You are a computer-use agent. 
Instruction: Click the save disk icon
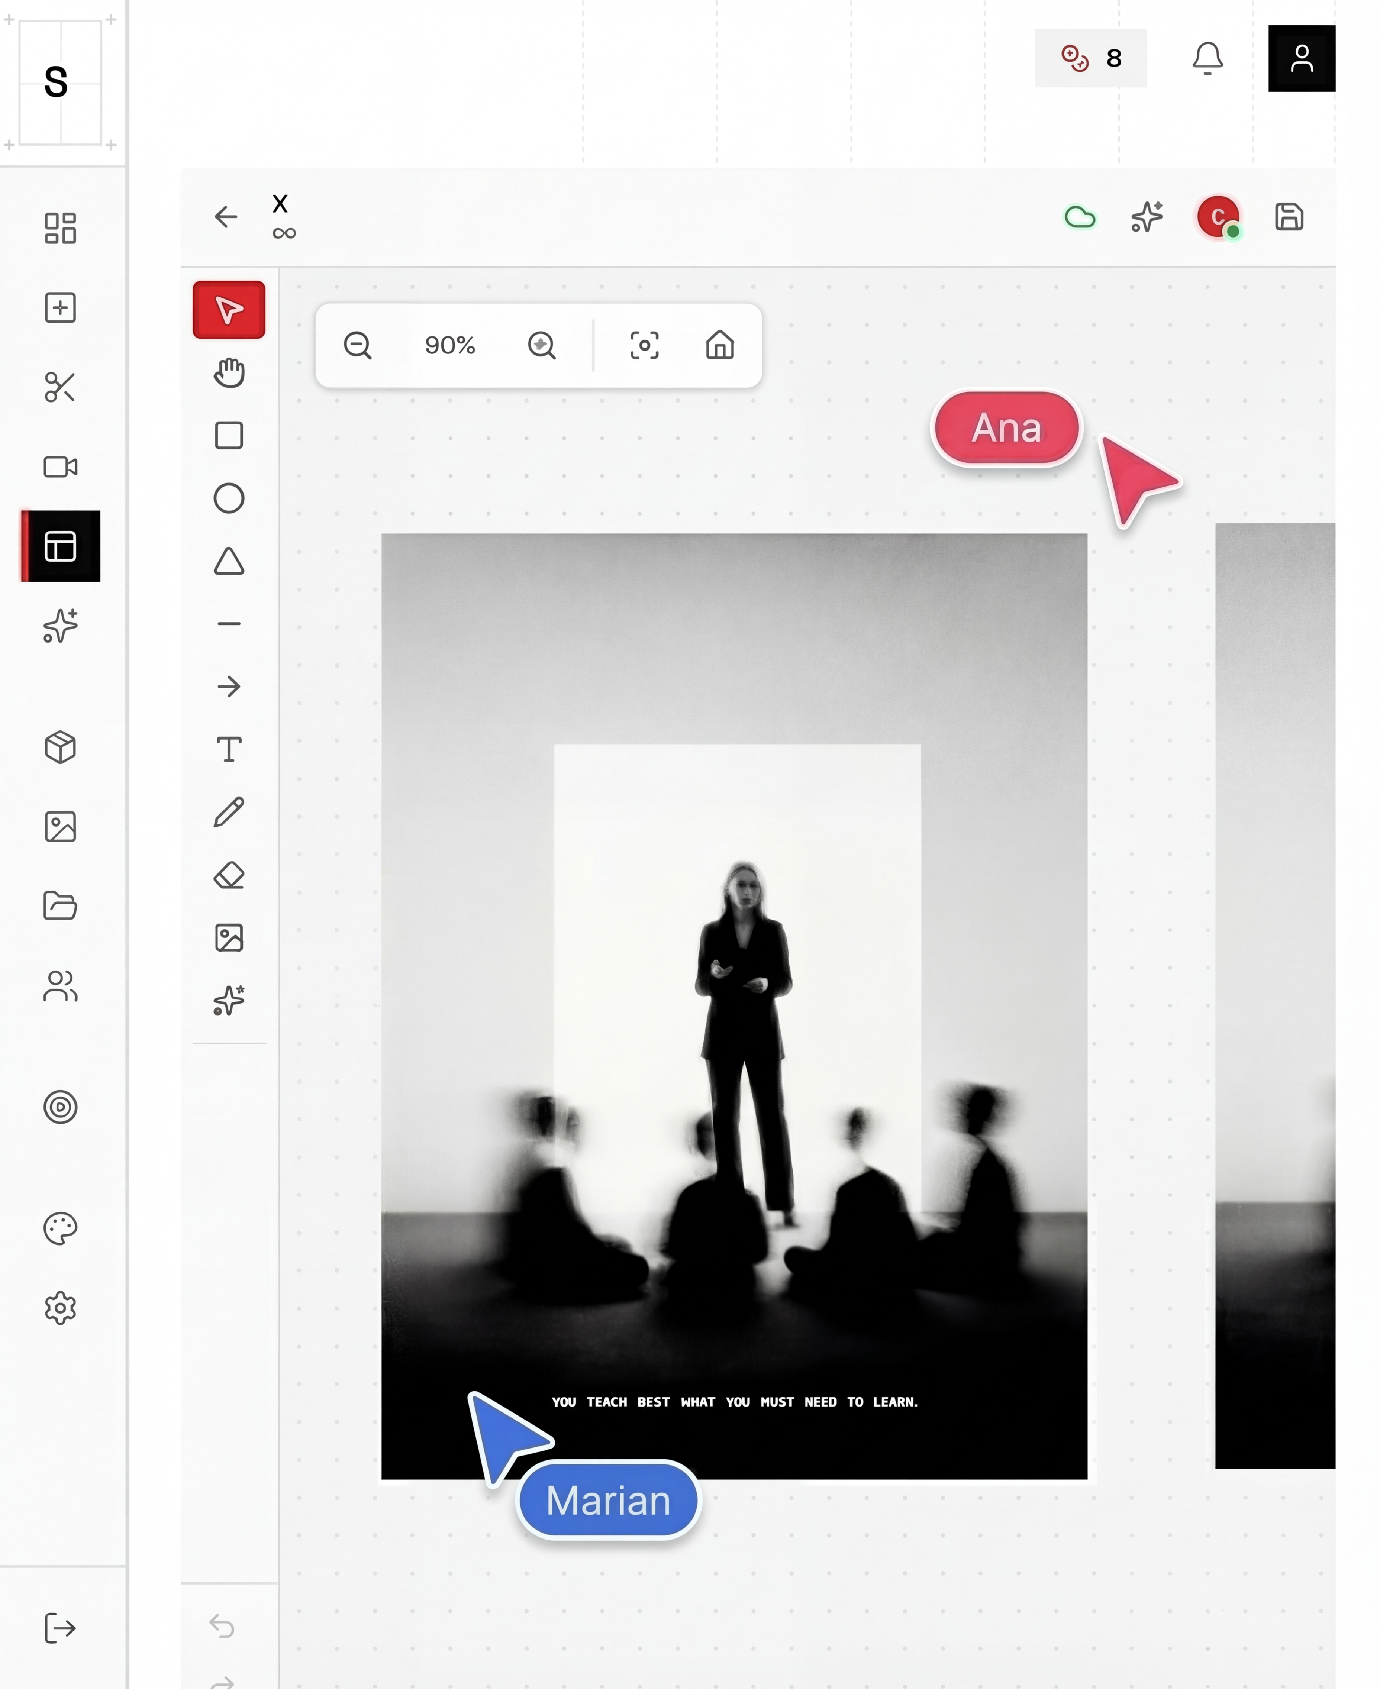tap(1289, 217)
